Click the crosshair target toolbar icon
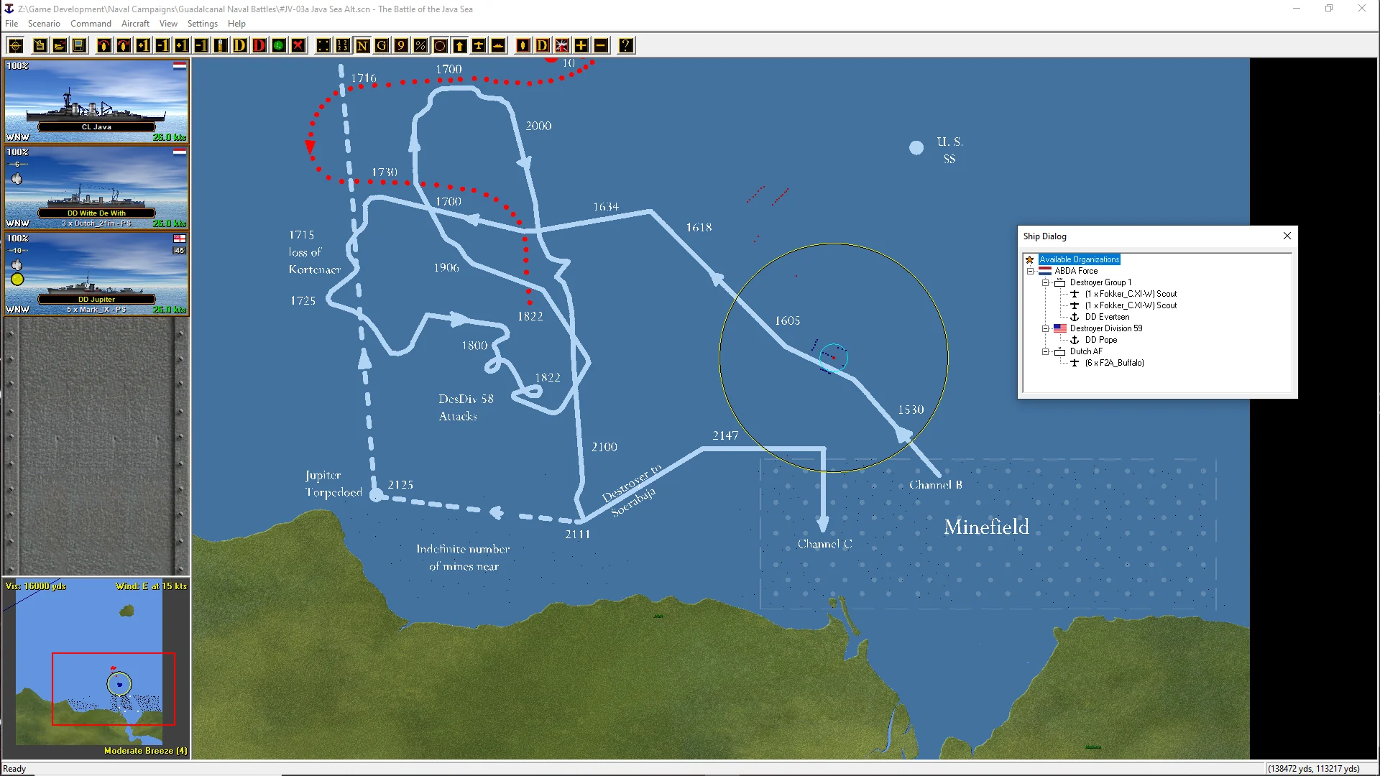The image size is (1380, 776). click(x=15, y=45)
